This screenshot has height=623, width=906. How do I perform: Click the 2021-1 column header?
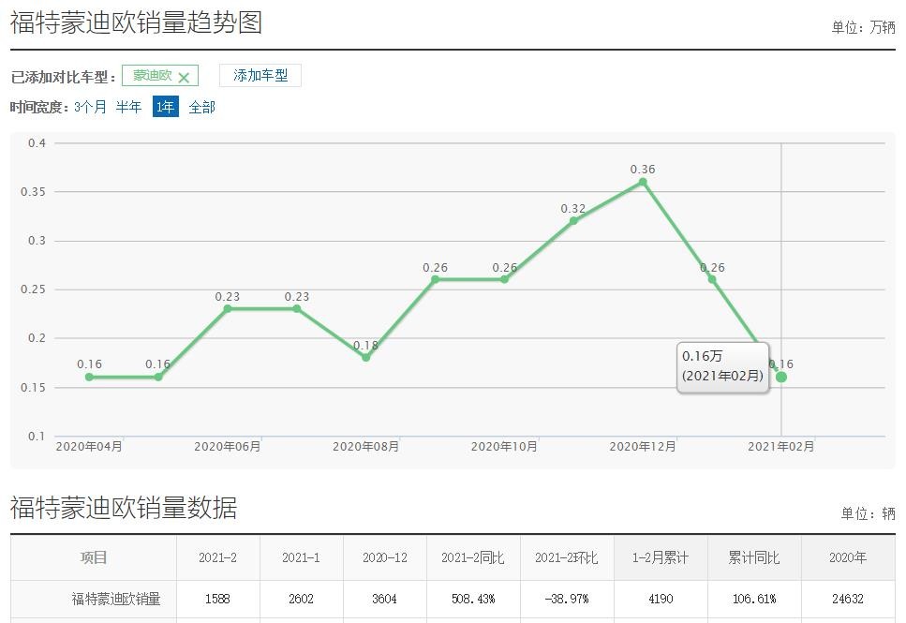point(301,557)
